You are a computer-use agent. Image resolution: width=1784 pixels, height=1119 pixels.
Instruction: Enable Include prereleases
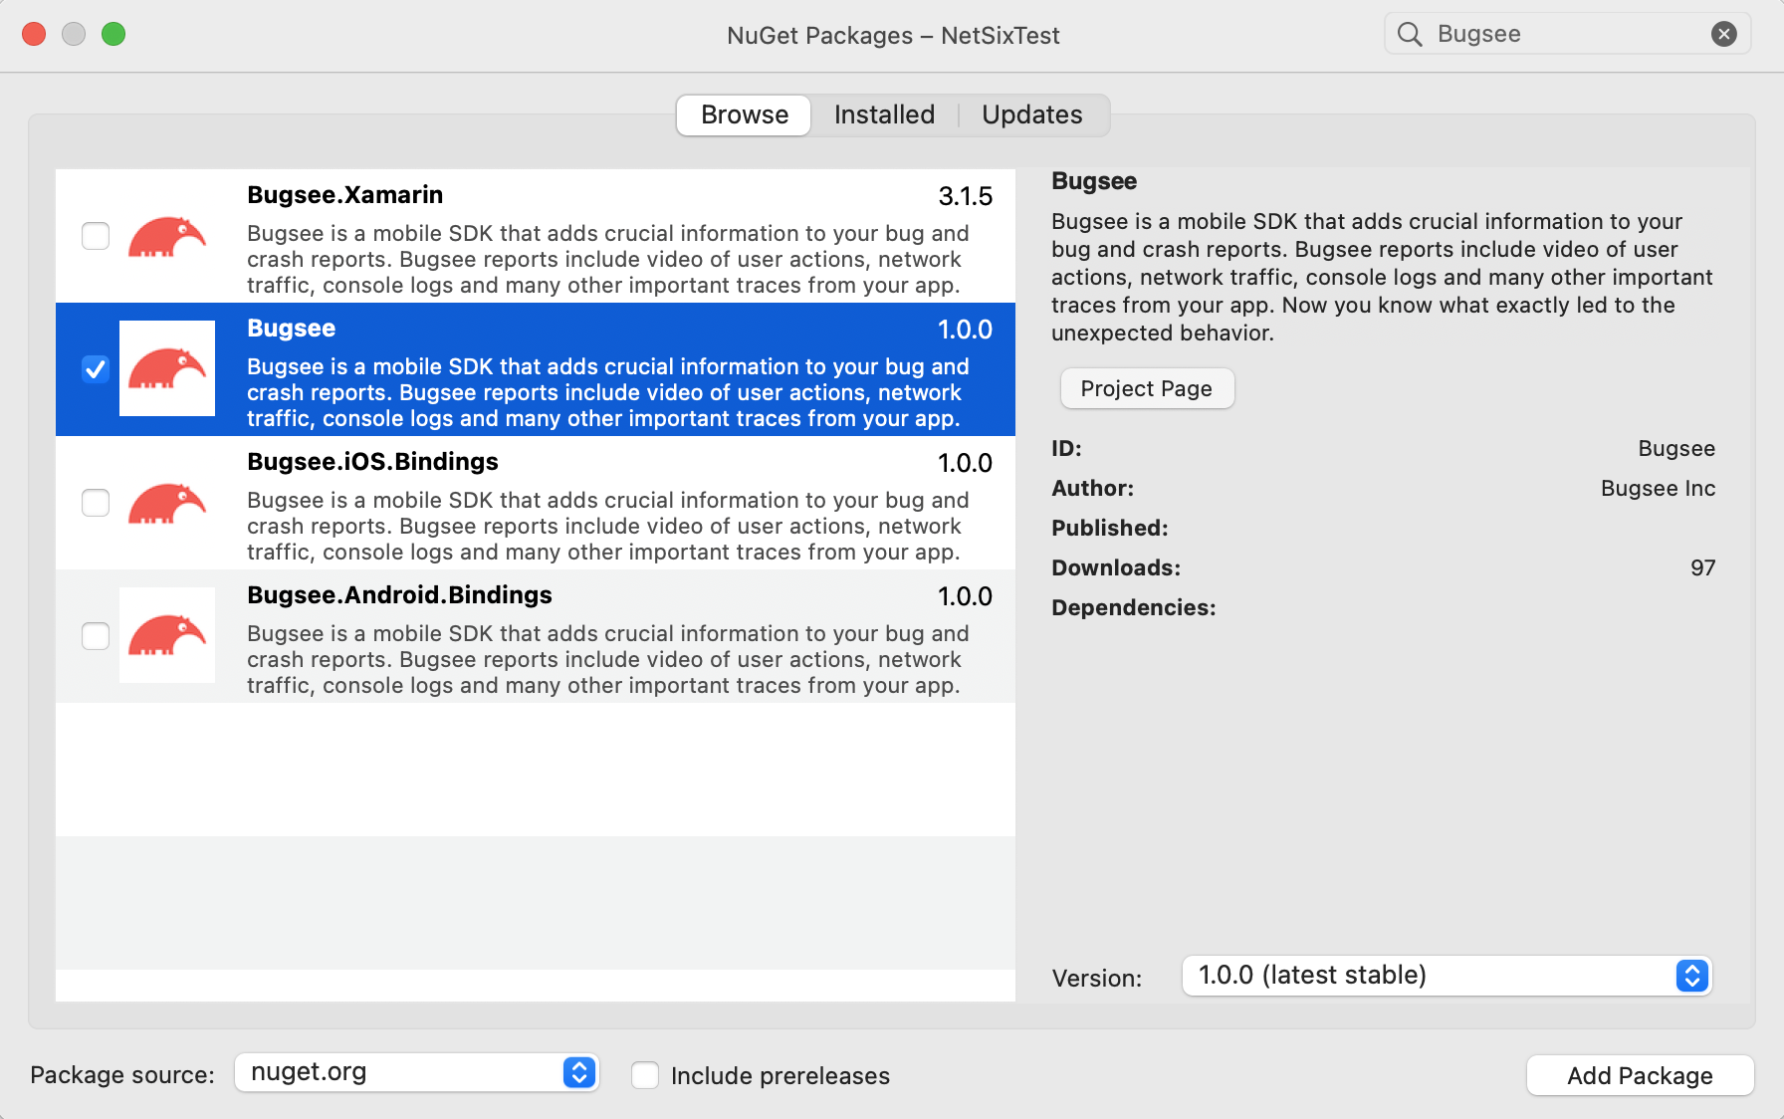coord(645,1075)
